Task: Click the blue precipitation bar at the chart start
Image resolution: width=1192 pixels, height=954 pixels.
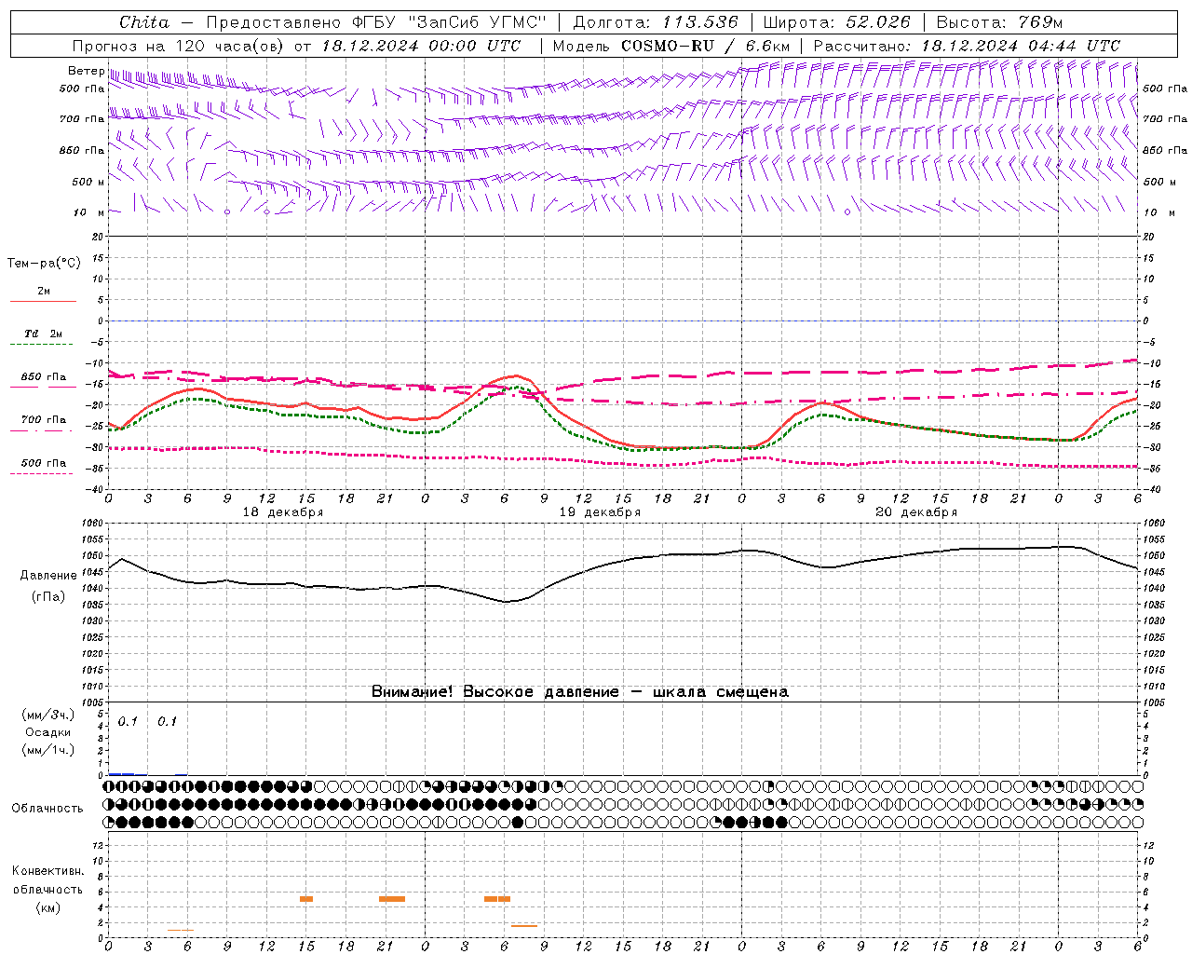Action: point(121,774)
